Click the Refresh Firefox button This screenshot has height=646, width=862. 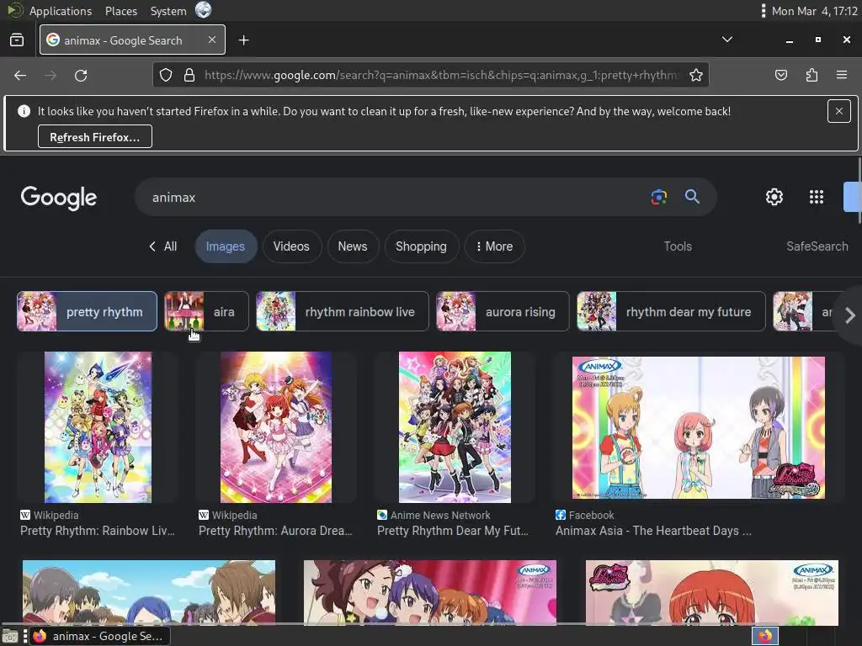[x=95, y=137]
